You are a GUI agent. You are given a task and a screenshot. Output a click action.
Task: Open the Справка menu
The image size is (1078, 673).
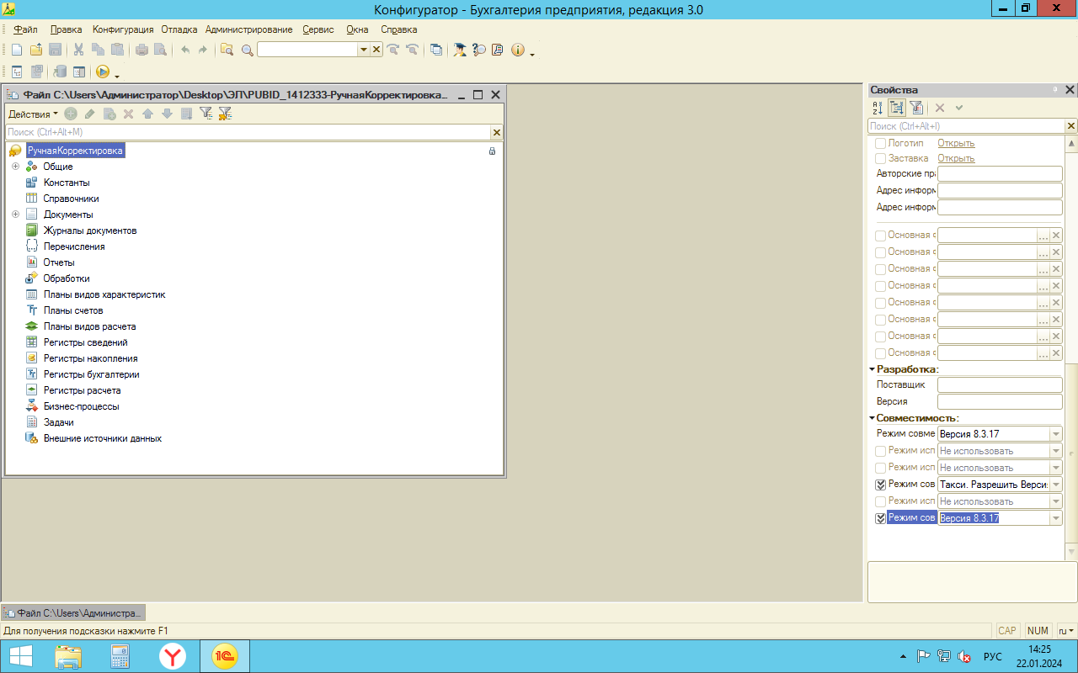point(399,29)
